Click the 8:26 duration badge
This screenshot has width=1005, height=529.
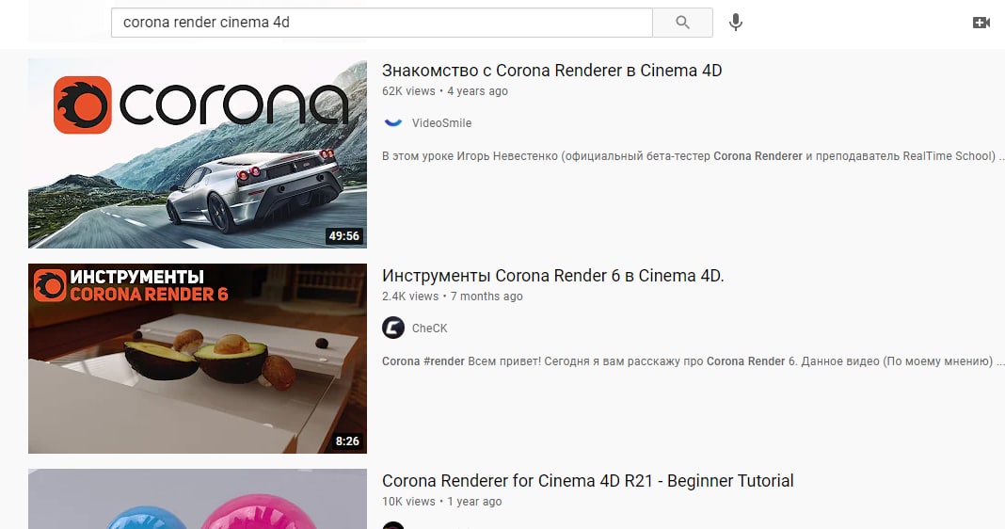(x=347, y=441)
